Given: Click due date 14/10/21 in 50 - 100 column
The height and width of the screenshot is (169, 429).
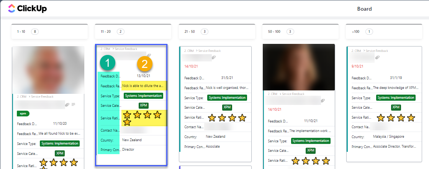Looking at the screenshot, I should tap(274, 109).
